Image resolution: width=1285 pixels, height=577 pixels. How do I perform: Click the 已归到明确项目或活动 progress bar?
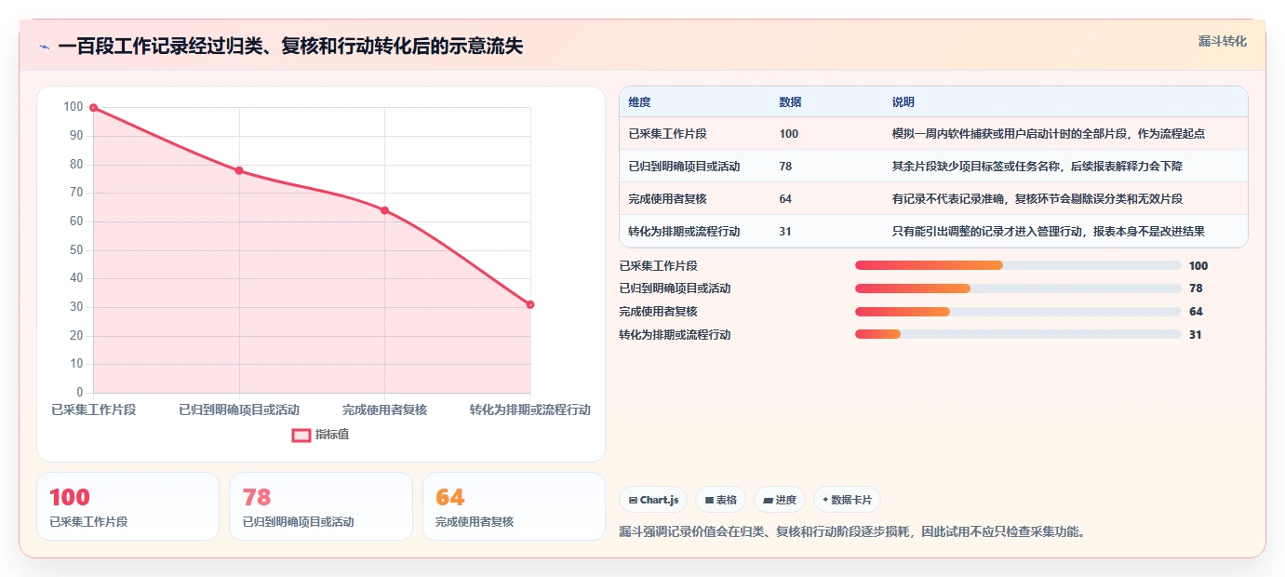(x=1018, y=288)
